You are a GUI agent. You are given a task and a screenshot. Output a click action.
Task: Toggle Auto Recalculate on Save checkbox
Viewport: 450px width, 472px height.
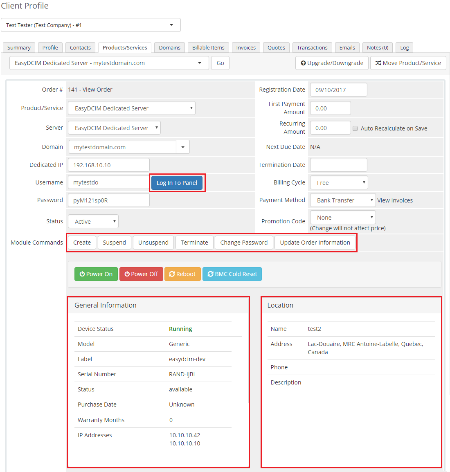click(x=355, y=128)
